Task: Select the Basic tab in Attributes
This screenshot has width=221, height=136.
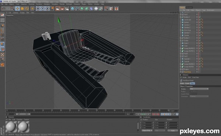Action: click(182, 83)
